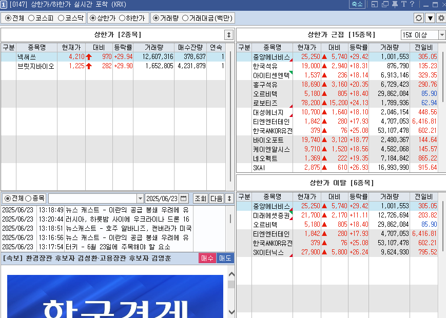Sort 상한가 근접 table by 전일비 header
This screenshot has height=318, width=446.
423,48
